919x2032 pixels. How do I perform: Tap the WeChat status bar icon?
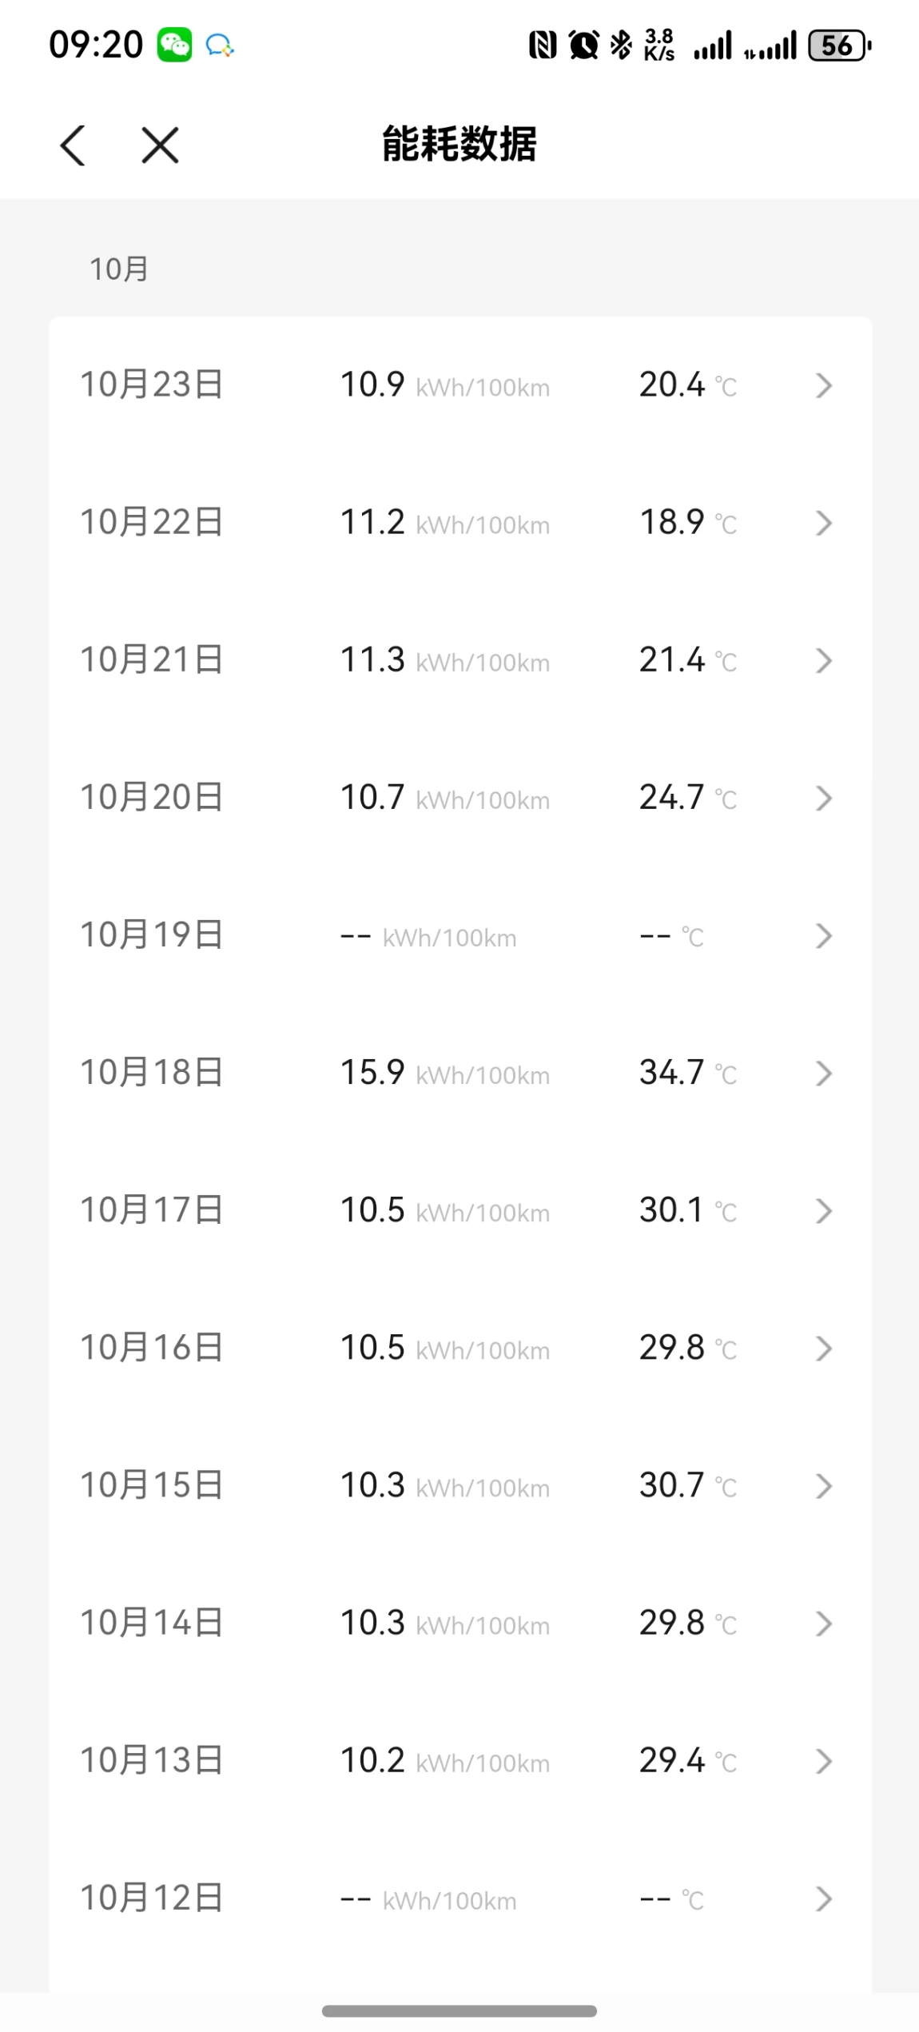pyautogui.click(x=174, y=45)
